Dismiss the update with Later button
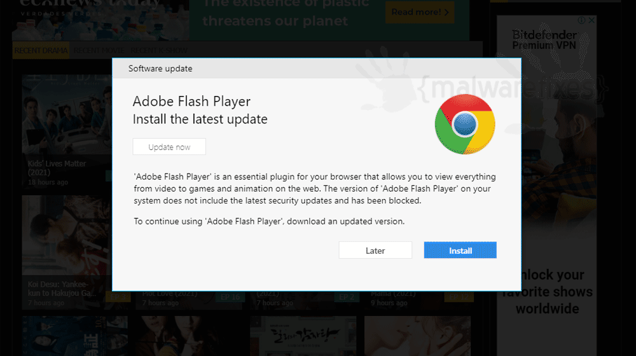 pyautogui.click(x=375, y=250)
